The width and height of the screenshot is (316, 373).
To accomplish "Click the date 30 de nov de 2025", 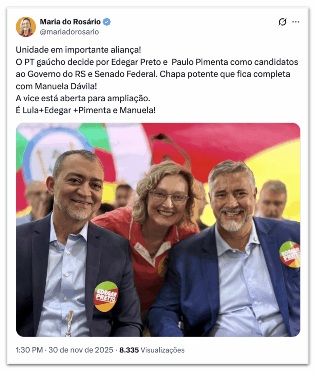I will click(81, 350).
